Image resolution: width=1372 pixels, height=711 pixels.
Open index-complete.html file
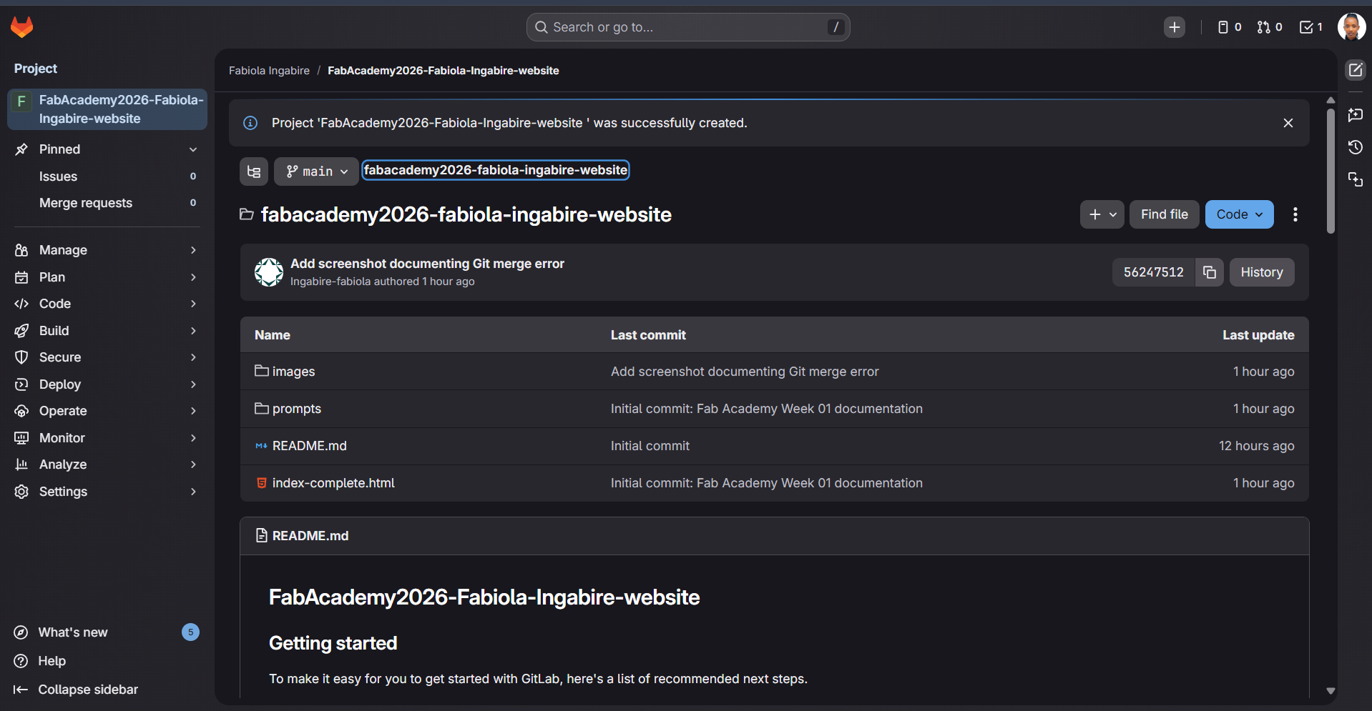click(333, 483)
